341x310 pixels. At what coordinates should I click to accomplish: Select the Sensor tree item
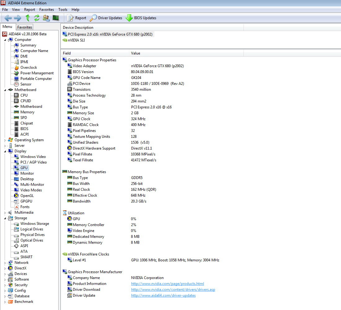click(26, 84)
